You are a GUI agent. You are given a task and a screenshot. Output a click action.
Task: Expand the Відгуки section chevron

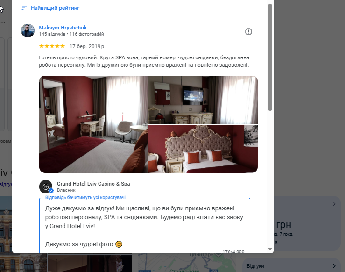[x=334, y=266]
